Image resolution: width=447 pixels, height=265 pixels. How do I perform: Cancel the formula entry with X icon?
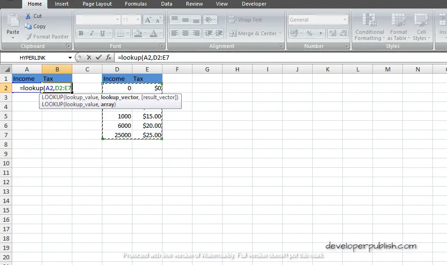(89, 57)
